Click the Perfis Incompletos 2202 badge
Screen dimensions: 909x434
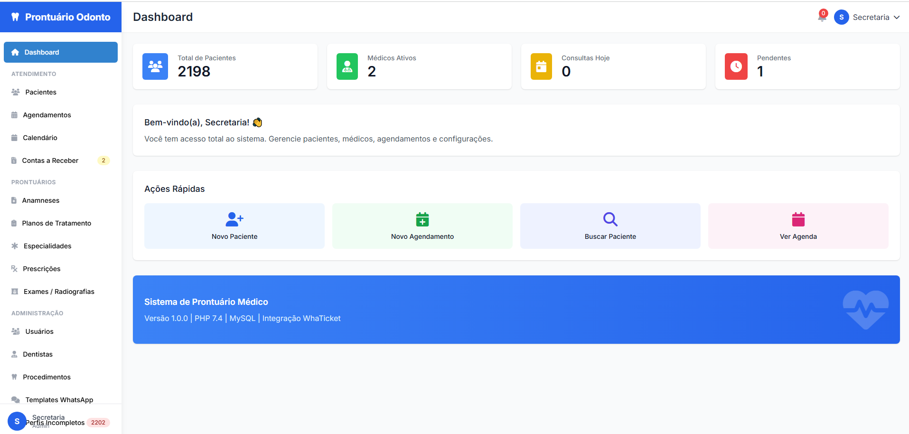pyautogui.click(x=98, y=422)
